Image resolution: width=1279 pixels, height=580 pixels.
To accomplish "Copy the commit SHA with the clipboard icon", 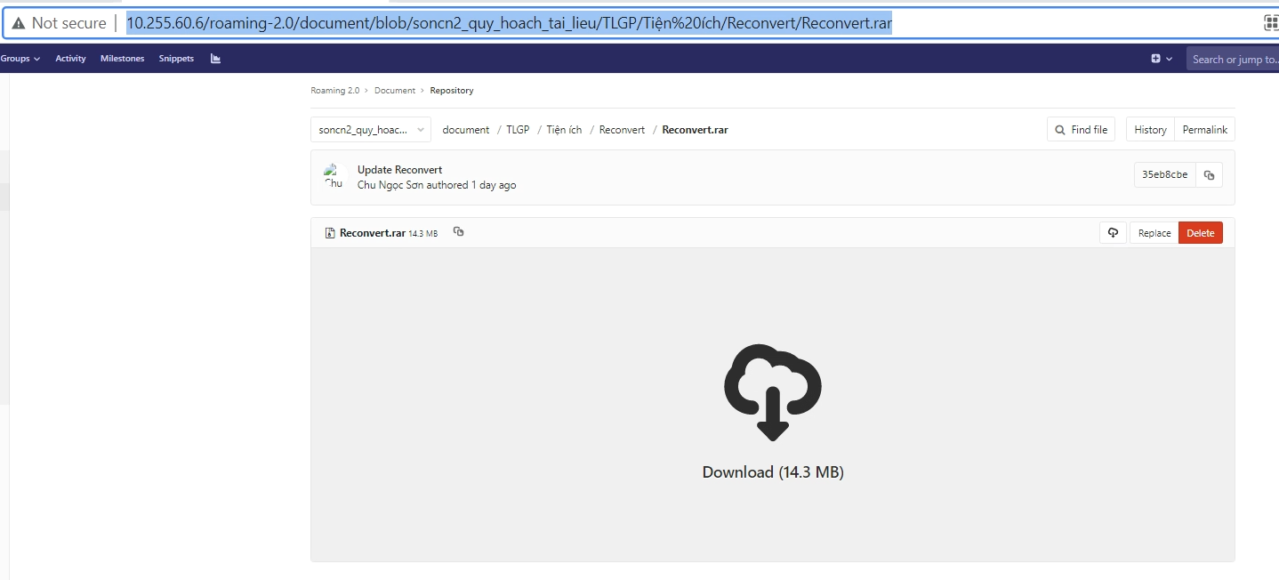I will coord(1209,175).
